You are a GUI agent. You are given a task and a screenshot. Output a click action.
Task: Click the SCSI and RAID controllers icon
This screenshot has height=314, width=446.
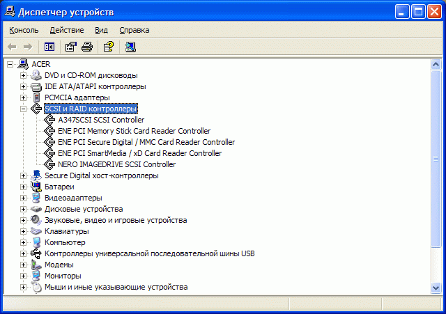point(36,109)
